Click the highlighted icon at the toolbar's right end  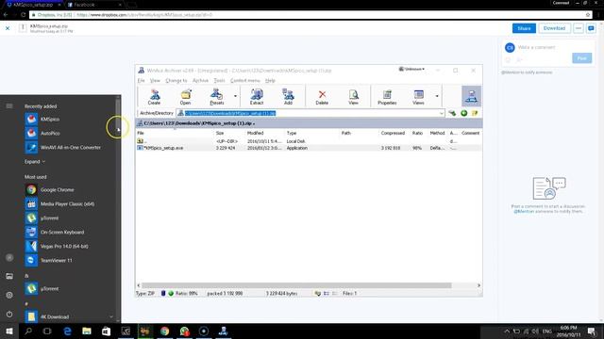[x=471, y=96]
